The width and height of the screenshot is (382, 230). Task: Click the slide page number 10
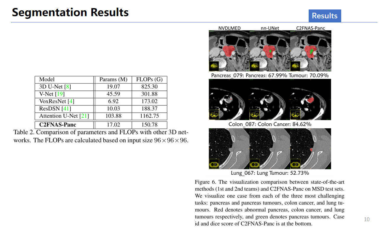[367, 219]
